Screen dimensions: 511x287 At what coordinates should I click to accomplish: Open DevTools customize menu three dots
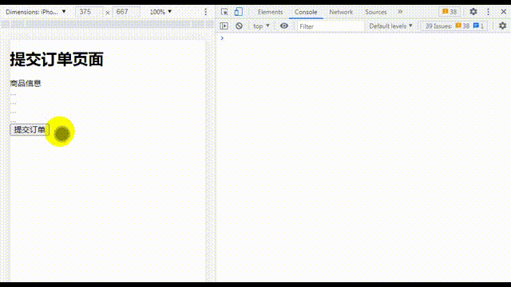pos(488,12)
